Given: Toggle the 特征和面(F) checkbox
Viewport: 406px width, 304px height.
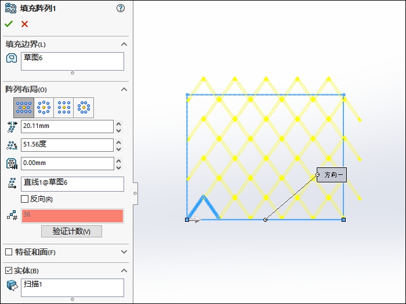Looking at the screenshot, I should coord(9,252).
